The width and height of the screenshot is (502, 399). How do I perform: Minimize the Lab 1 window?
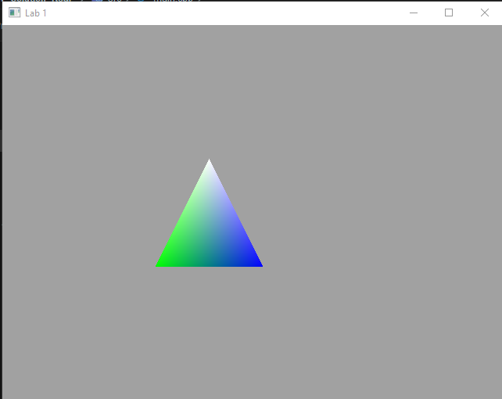coord(414,13)
